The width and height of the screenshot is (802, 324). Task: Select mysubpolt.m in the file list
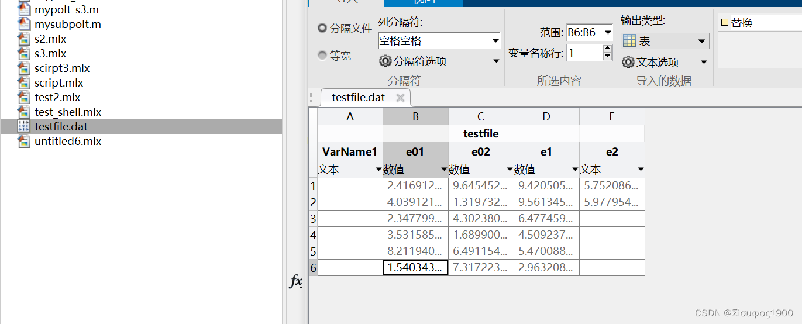pos(142,24)
